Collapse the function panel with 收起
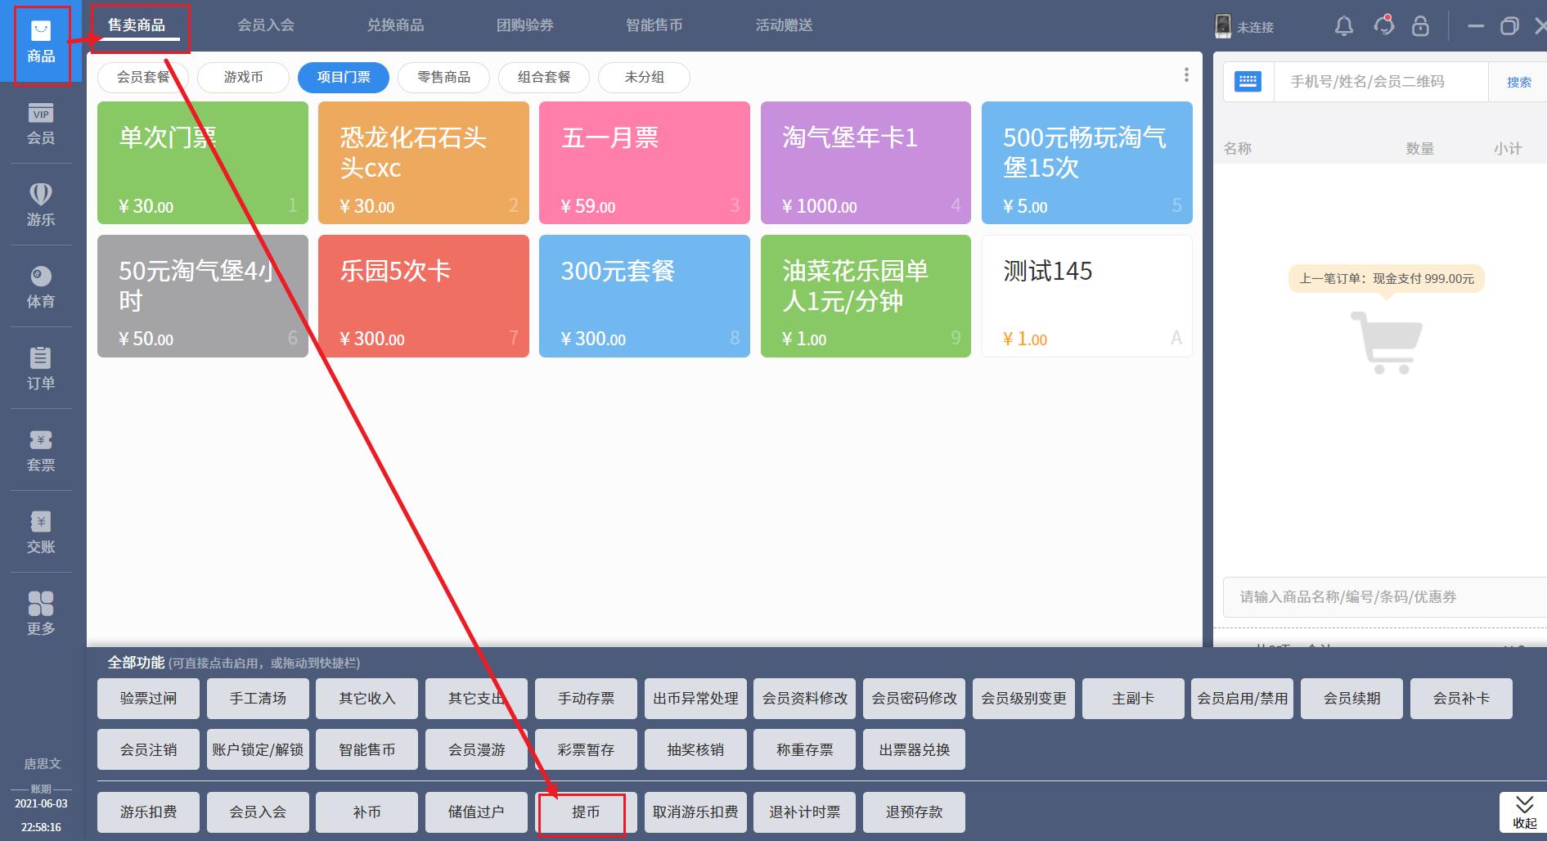The width and height of the screenshot is (1547, 841). [1524, 812]
